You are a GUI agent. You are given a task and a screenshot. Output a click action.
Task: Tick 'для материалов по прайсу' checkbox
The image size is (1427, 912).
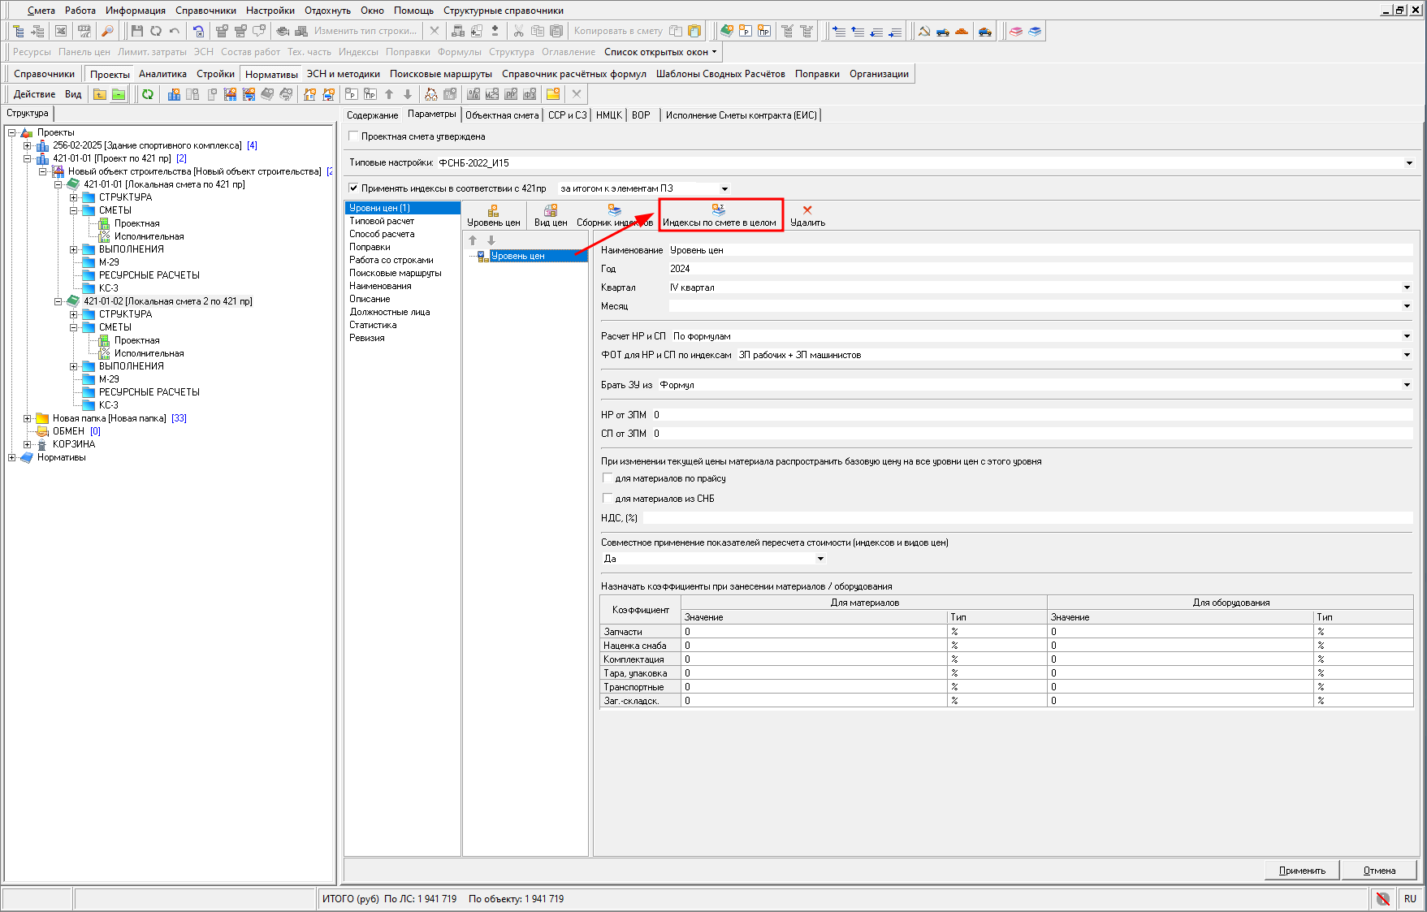point(608,478)
